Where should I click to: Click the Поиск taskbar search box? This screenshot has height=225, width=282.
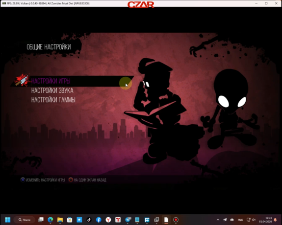point(25,220)
